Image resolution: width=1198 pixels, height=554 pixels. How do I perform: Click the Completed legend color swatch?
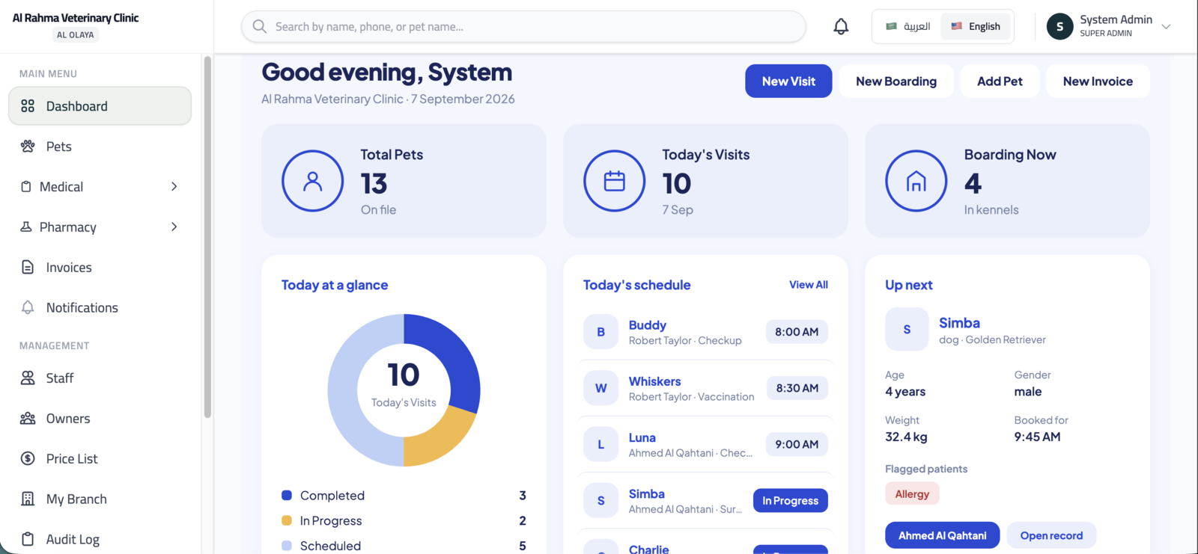(x=287, y=495)
